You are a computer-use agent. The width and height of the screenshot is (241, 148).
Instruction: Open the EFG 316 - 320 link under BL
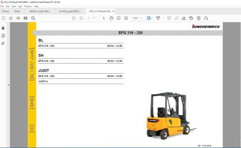[47, 46]
